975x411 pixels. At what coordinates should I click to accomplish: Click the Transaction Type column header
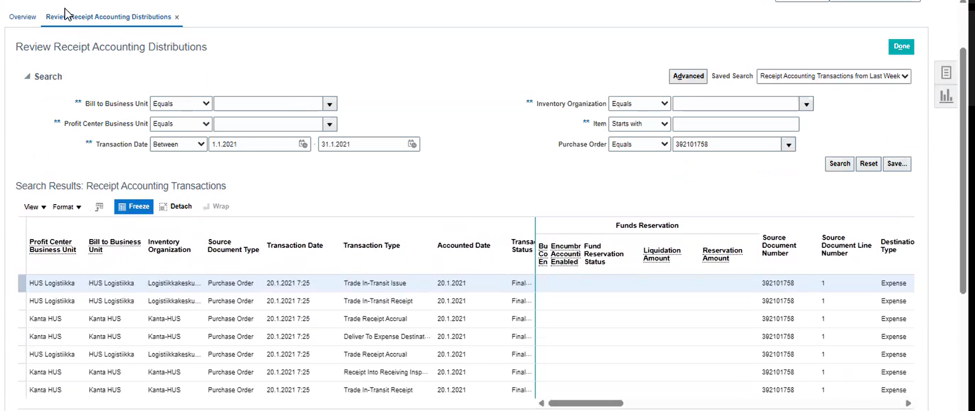371,246
